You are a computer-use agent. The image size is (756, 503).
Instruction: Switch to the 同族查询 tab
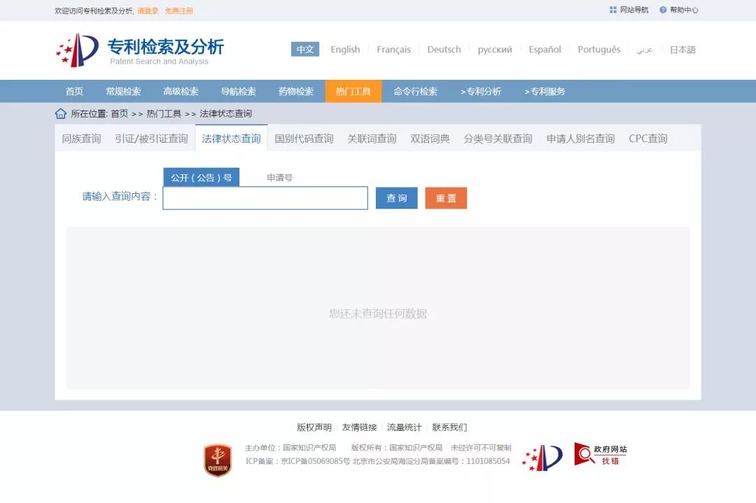pyautogui.click(x=81, y=139)
